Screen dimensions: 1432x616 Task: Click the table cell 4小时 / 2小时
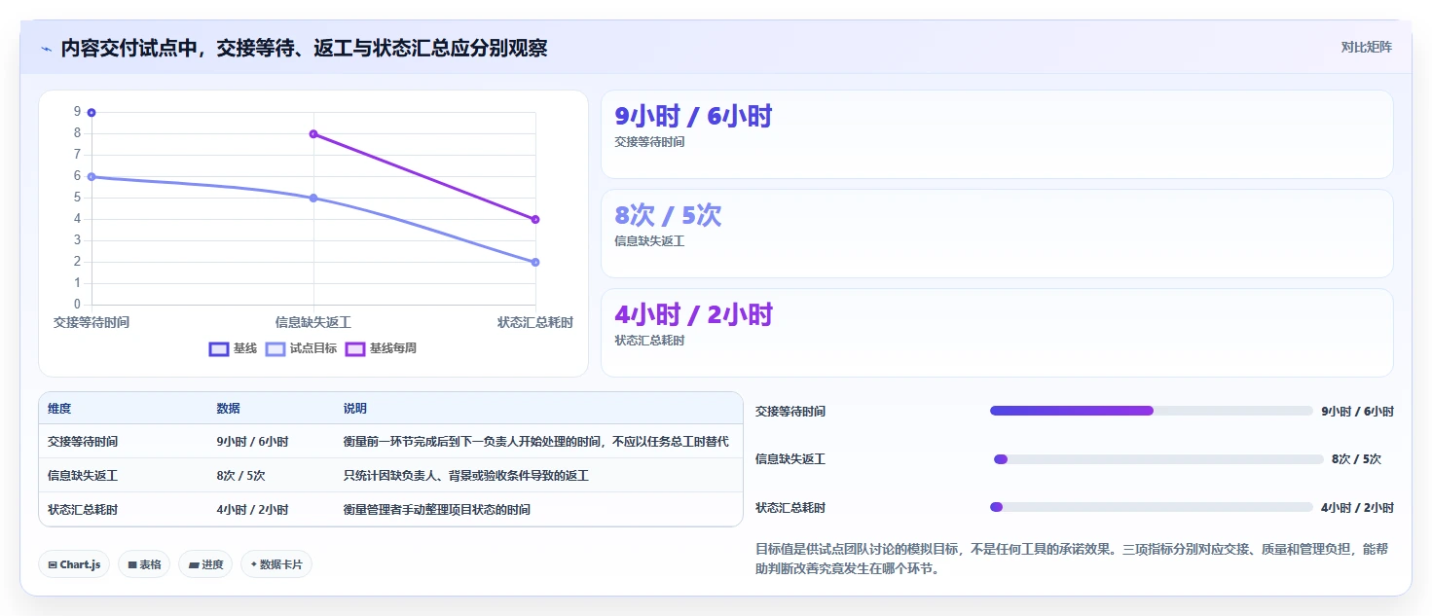click(x=252, y=510)
